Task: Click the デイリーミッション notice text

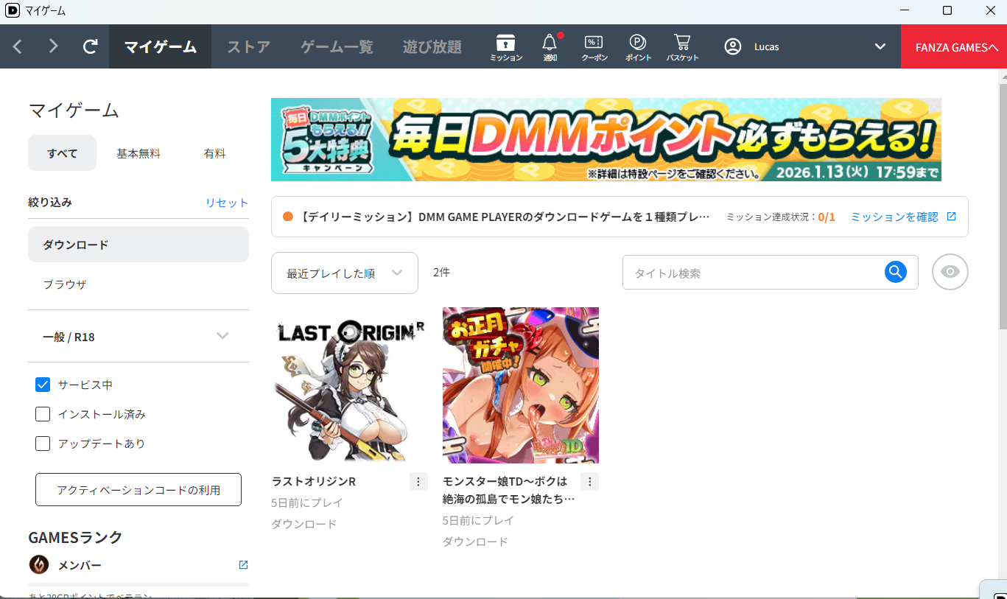Action: point(505,217)
